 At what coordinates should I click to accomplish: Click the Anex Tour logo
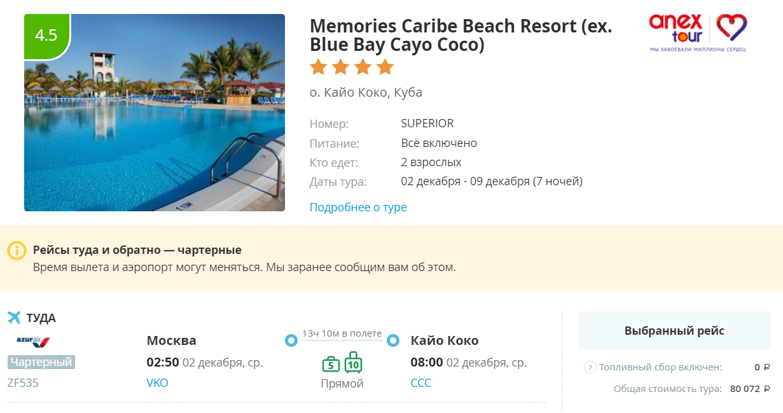coord(698,32)
